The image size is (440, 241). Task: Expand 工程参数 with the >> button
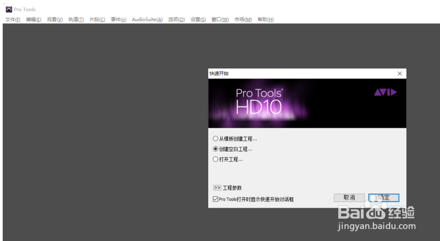217,187
